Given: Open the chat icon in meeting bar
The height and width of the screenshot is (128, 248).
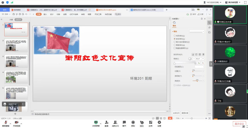Looking at the screenshot, I should click(x=124, y=122).
